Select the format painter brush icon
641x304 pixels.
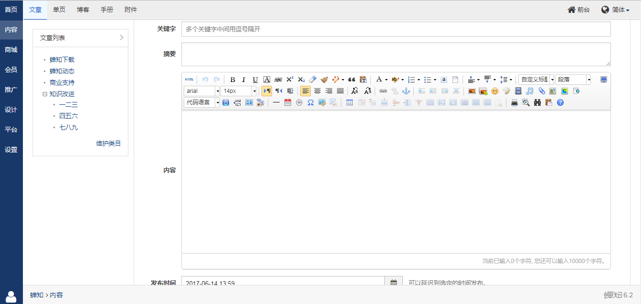pos(324,80)
